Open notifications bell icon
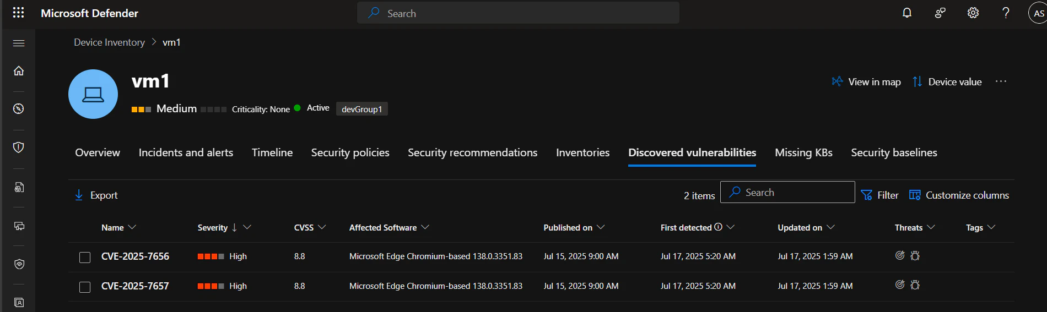The image size is (1047, 312). tap(907, 13)
